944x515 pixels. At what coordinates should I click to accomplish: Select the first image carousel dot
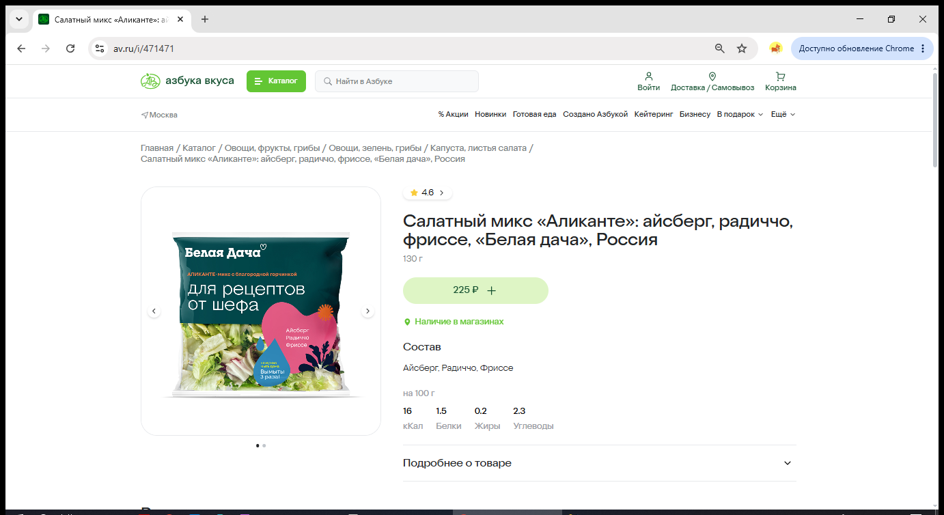[258, 445]
